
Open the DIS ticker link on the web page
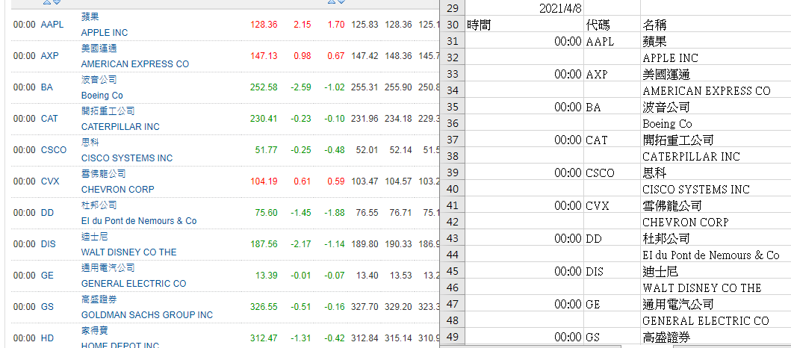[49, 244]
